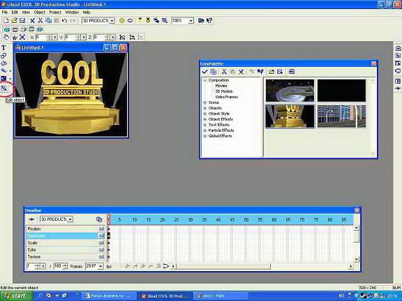Toggle the Texture property enable icon in Timeline
402x301 pixels.
(101, 256)
